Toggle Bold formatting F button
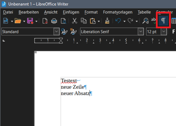This screenshot has height=126, width=176. tap(174, 31)
